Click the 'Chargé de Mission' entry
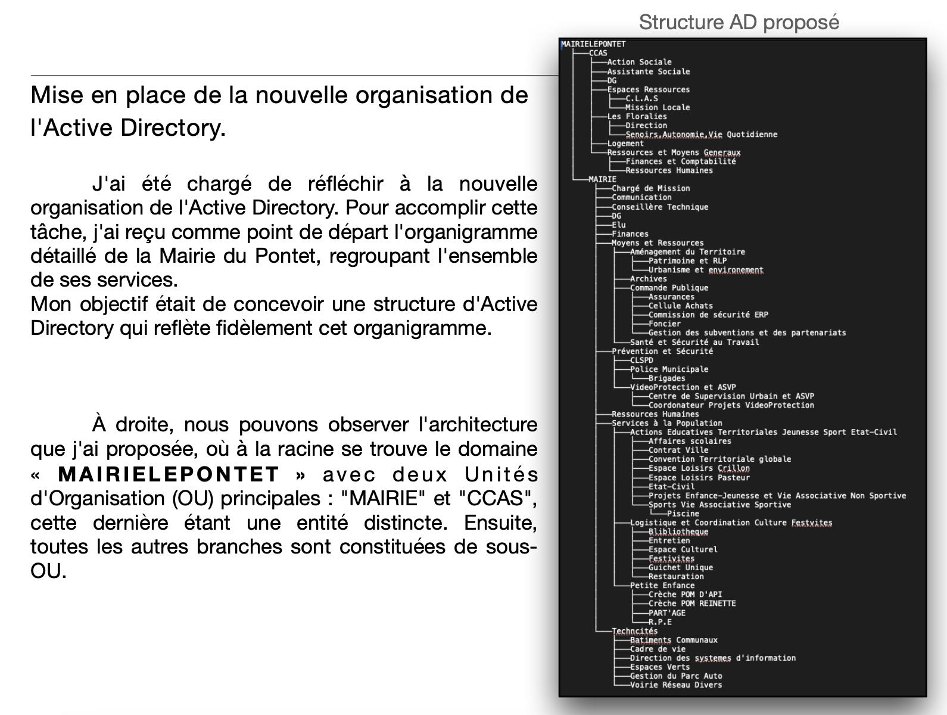947x715 pixels. tap(651, 188)
